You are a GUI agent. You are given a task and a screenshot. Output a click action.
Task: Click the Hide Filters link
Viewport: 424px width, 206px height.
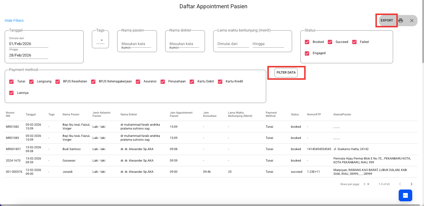14,21
